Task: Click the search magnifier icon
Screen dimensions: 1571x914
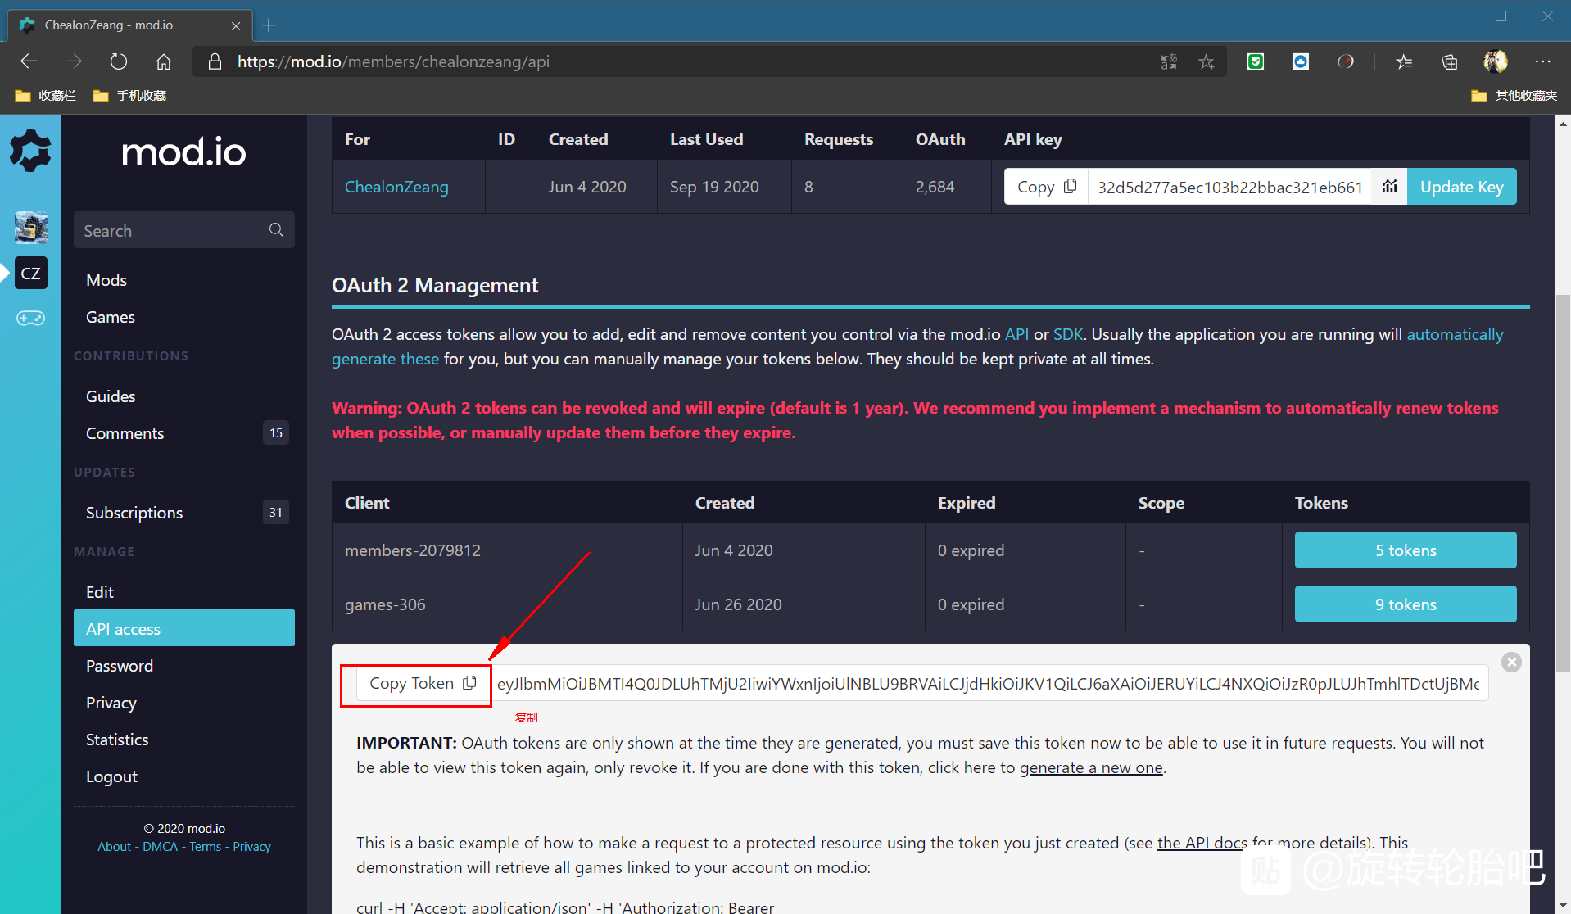Action: pyautogui.click(x=276, y=230)
